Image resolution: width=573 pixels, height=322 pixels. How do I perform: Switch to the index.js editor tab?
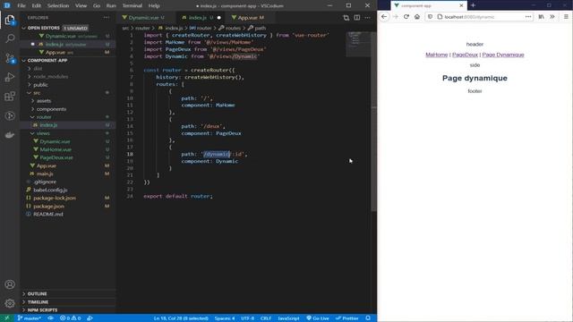pos(201,18)
